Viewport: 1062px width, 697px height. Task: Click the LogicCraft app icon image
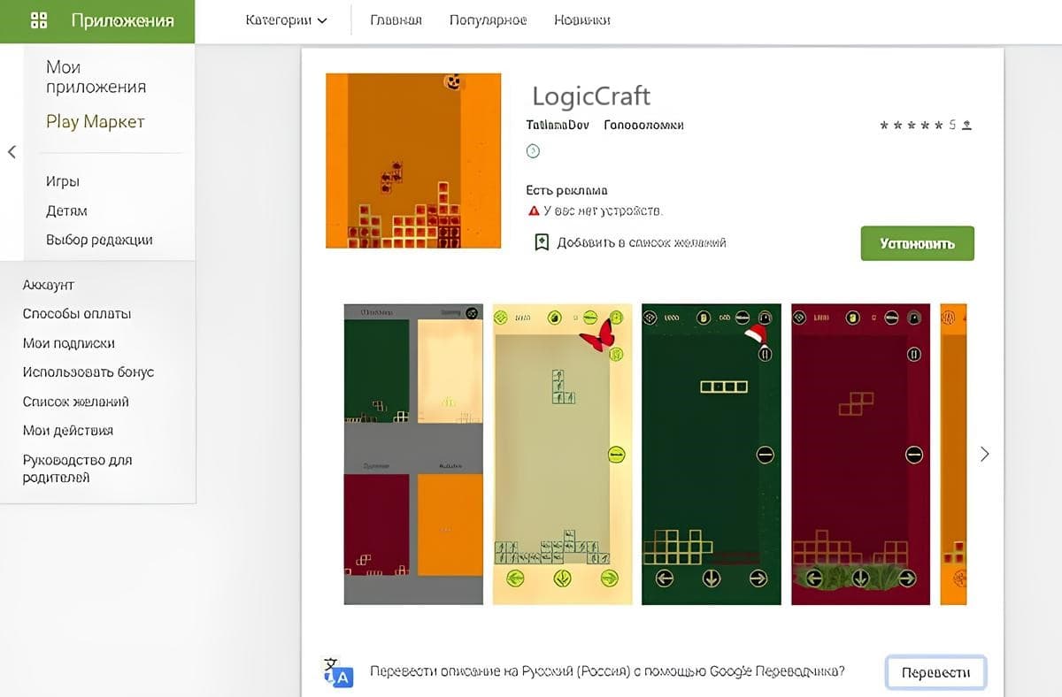coord(413,161)
